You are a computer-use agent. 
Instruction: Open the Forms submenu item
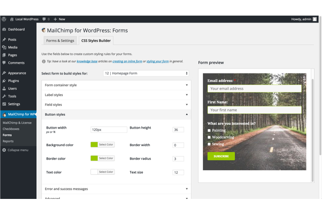[7, 135]
